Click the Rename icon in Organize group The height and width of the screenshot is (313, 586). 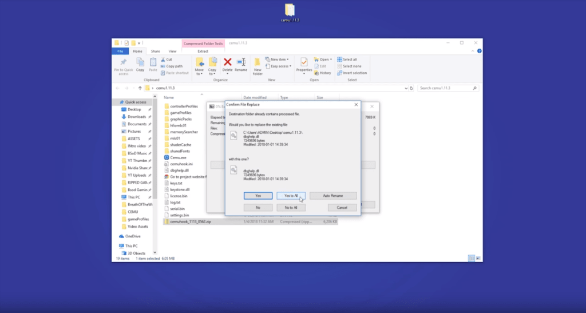pos(241,62)
